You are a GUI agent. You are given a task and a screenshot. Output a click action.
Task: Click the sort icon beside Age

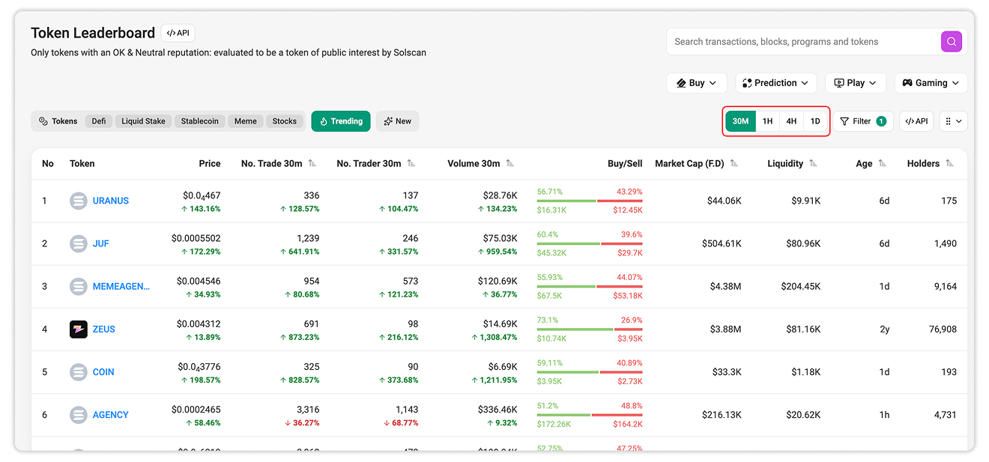coord(882,163)
